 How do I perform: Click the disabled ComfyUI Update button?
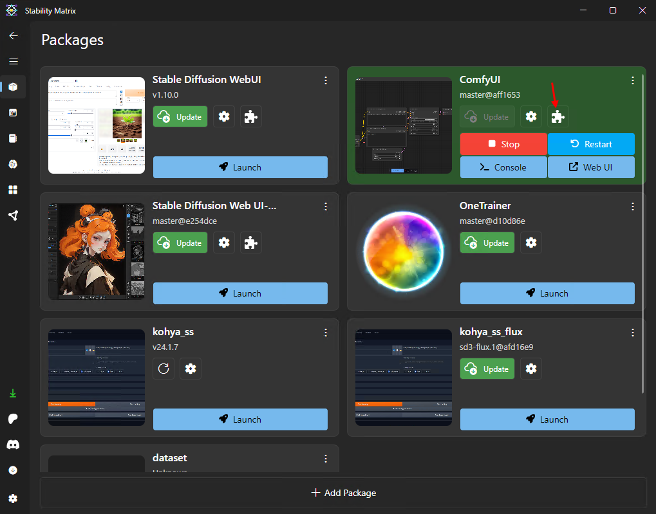pos(487,116)
